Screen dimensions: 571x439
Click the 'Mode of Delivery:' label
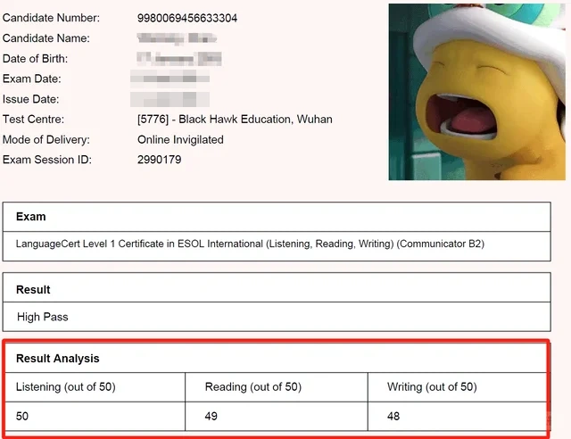(x=46, y=139)
